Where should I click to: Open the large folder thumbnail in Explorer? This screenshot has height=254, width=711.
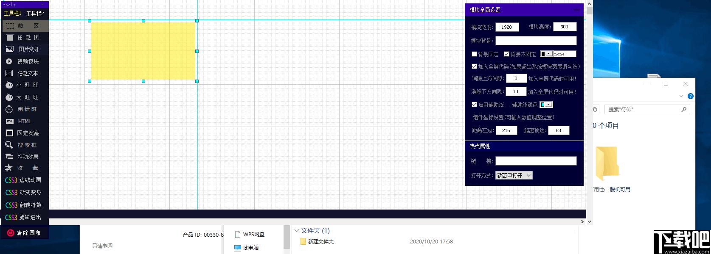(607, 163)
